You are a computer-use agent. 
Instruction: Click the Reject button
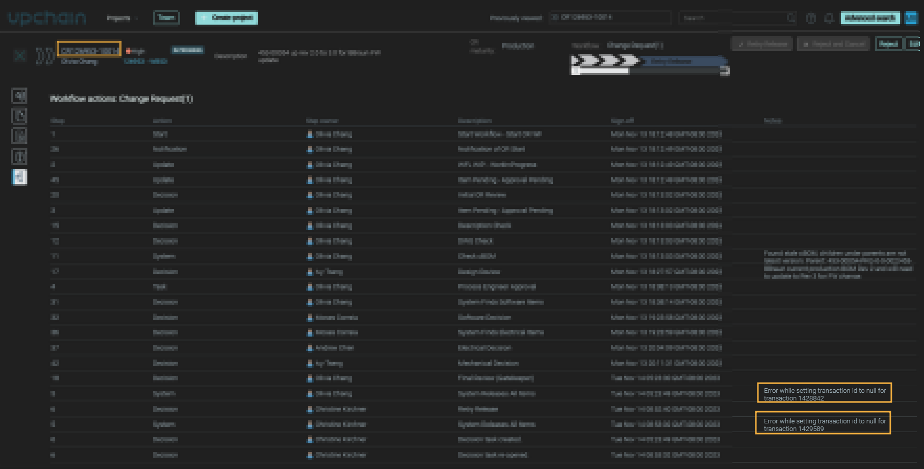(888, 44)
